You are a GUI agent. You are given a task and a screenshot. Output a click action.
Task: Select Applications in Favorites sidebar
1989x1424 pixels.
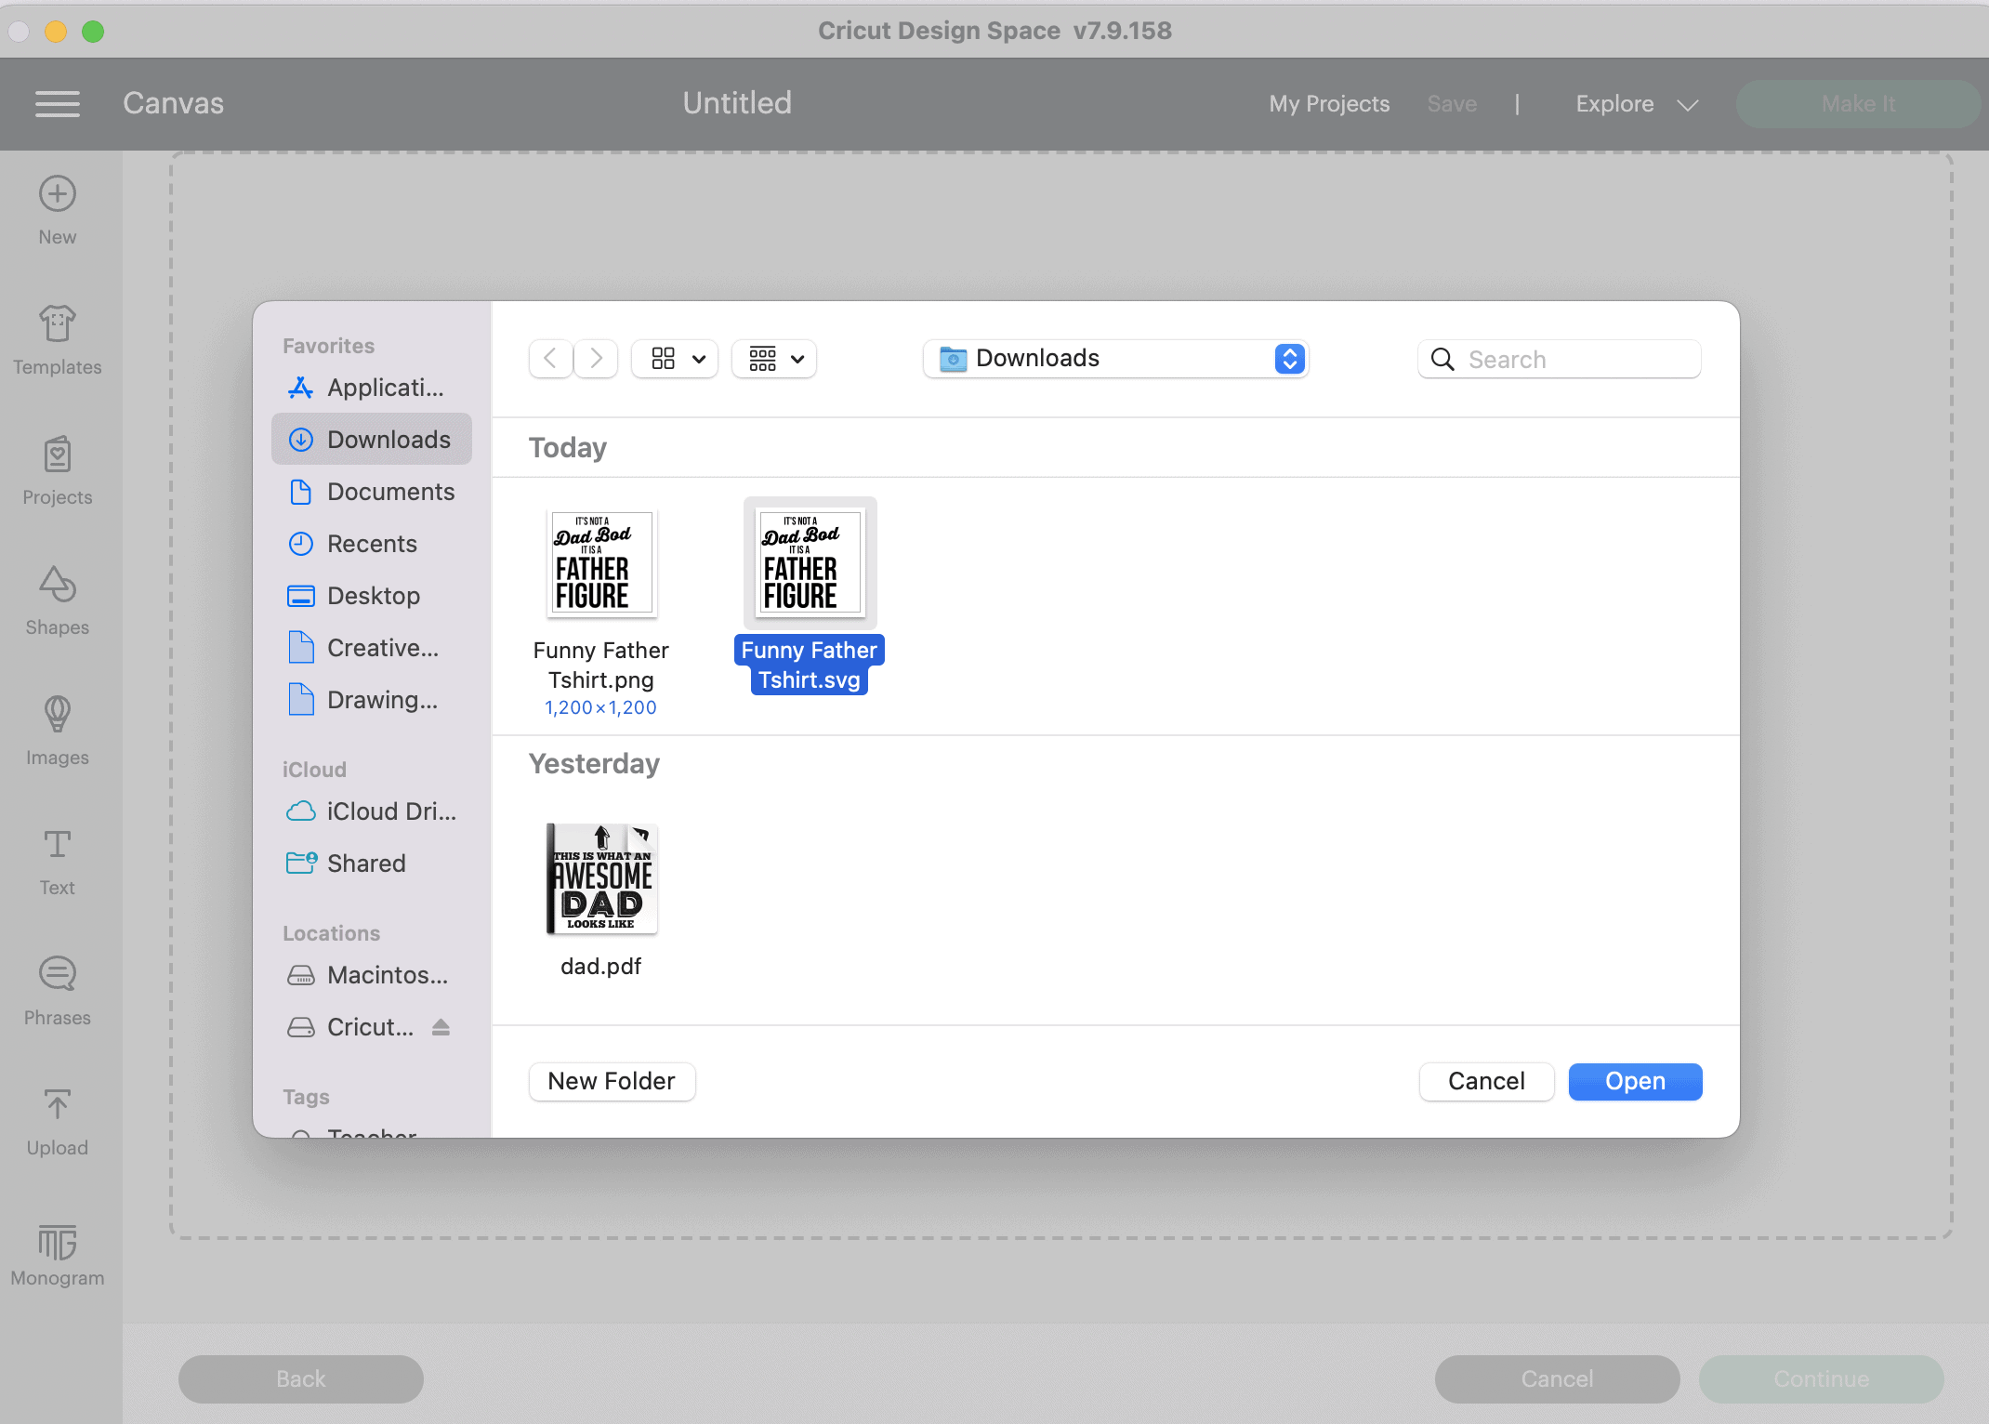[372, 388]
